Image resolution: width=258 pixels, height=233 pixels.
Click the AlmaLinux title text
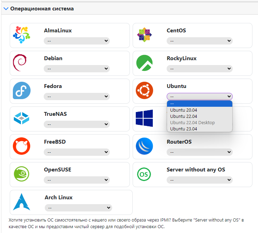(58, 31)
